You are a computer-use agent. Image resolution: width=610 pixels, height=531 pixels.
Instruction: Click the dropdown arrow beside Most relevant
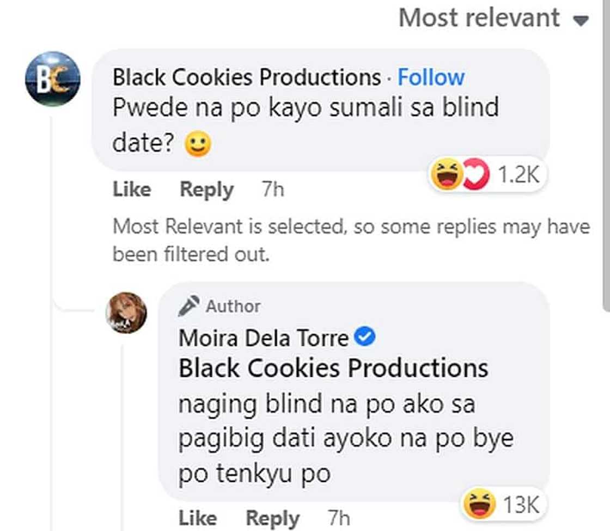coord(581,21)
